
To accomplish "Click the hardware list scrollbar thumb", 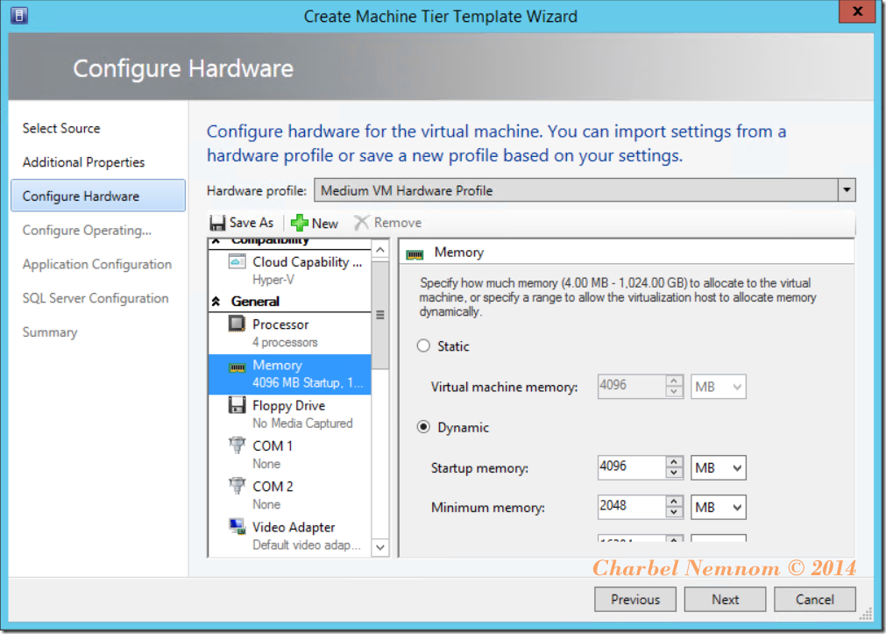I will point(380,315).
